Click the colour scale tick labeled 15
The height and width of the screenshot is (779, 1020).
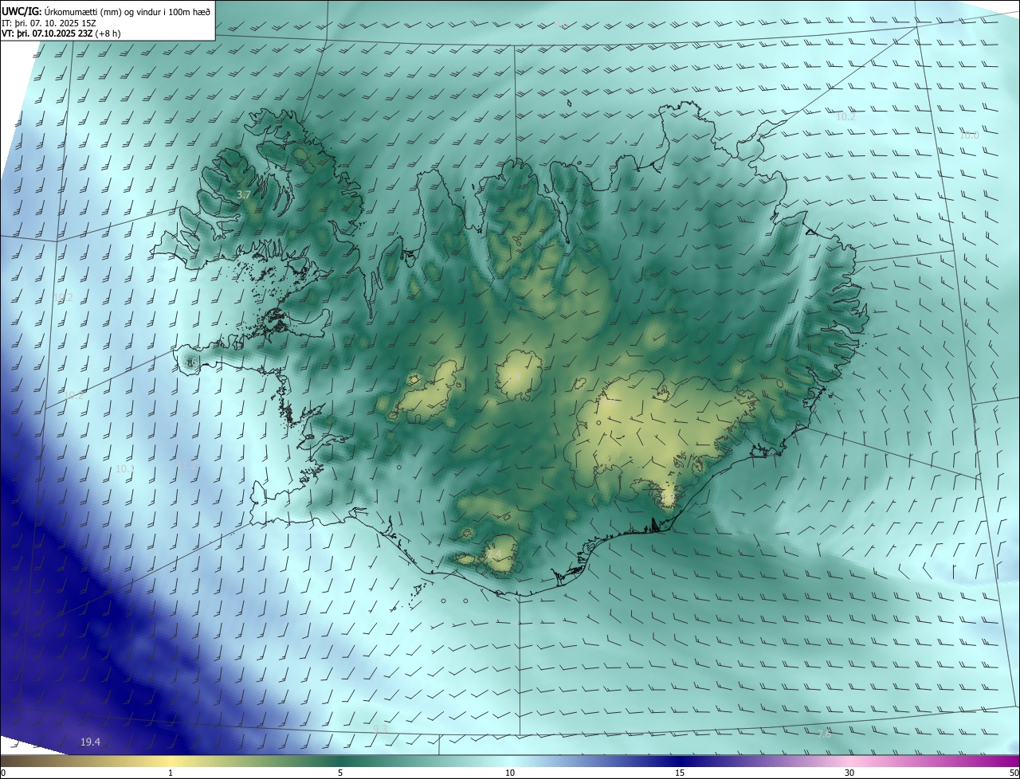point(680,773)
